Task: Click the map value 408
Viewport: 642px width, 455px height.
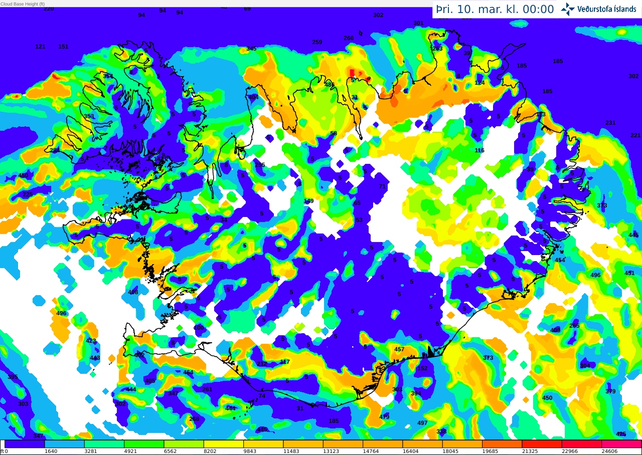Action: [x=133, y=292]
